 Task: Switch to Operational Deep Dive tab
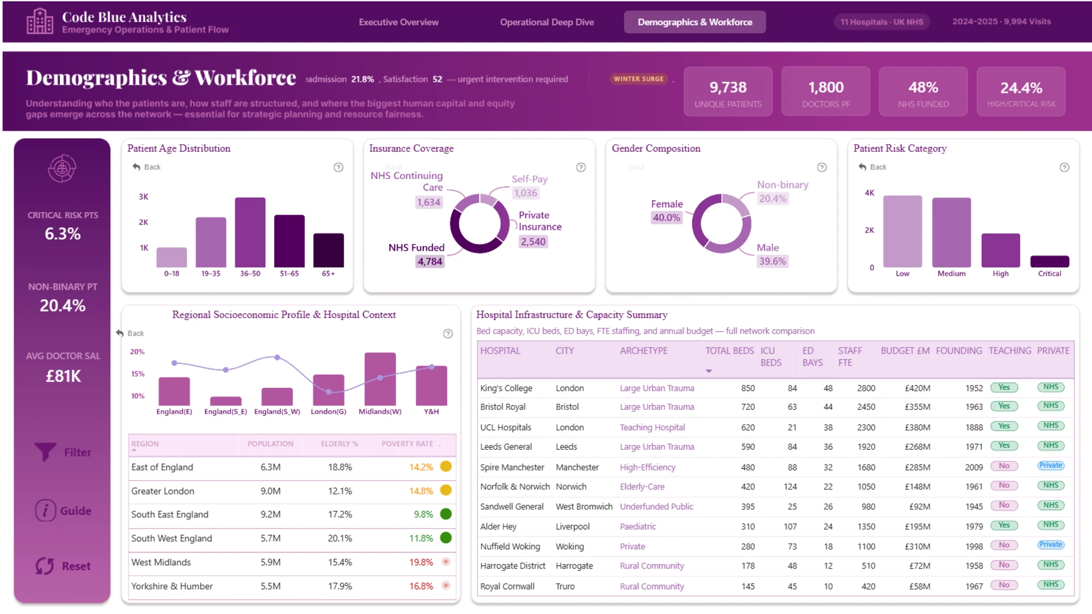[547, 22]
